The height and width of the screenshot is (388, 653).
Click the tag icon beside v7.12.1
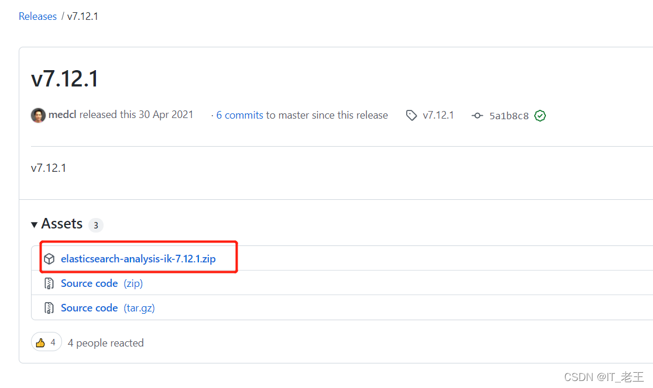[x=411, y=115]
